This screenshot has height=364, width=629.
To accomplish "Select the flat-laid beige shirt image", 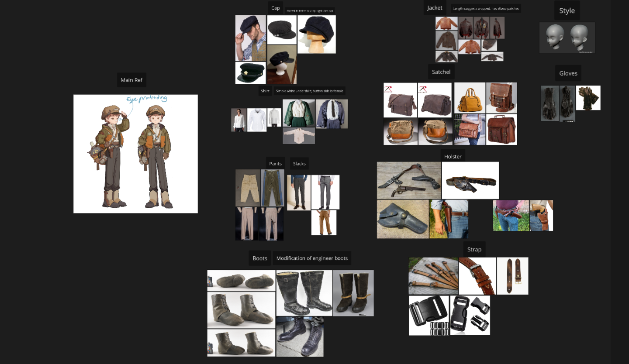I will point(299,136).
